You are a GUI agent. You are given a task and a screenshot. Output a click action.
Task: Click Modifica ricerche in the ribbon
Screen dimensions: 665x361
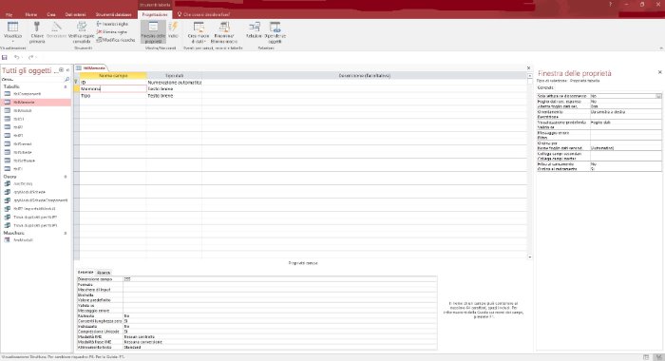tap(115, 40)
